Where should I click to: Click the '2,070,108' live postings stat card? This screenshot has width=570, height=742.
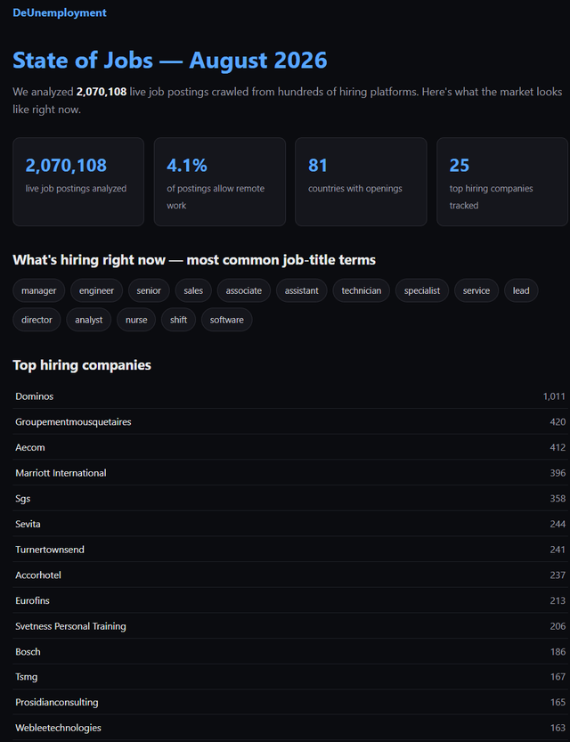[x=78, y=182]
